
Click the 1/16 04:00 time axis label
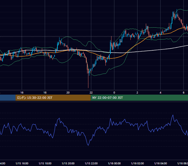(x=160, y=163)
